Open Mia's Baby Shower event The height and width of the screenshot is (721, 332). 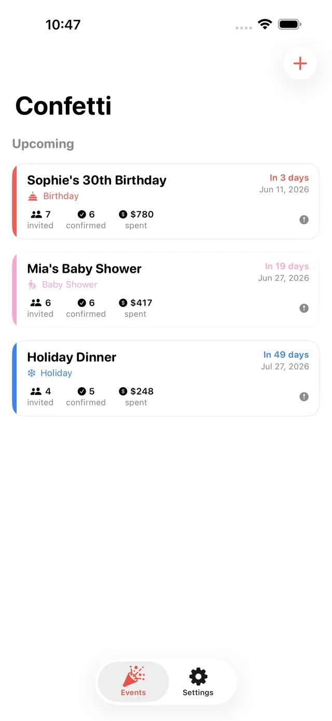pyautogui.click(x=165, y=290)
